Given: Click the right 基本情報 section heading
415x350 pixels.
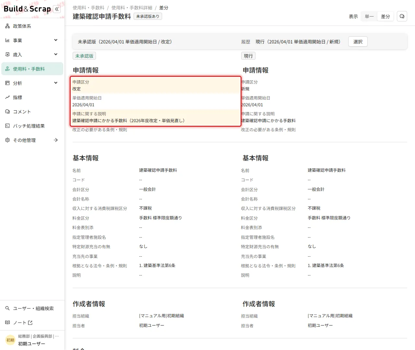Looking at the screenshot, I should pos(255,158).
